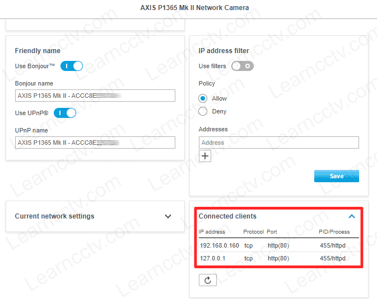
Task: Click the Address input field
Action: [x=278, y=143]
